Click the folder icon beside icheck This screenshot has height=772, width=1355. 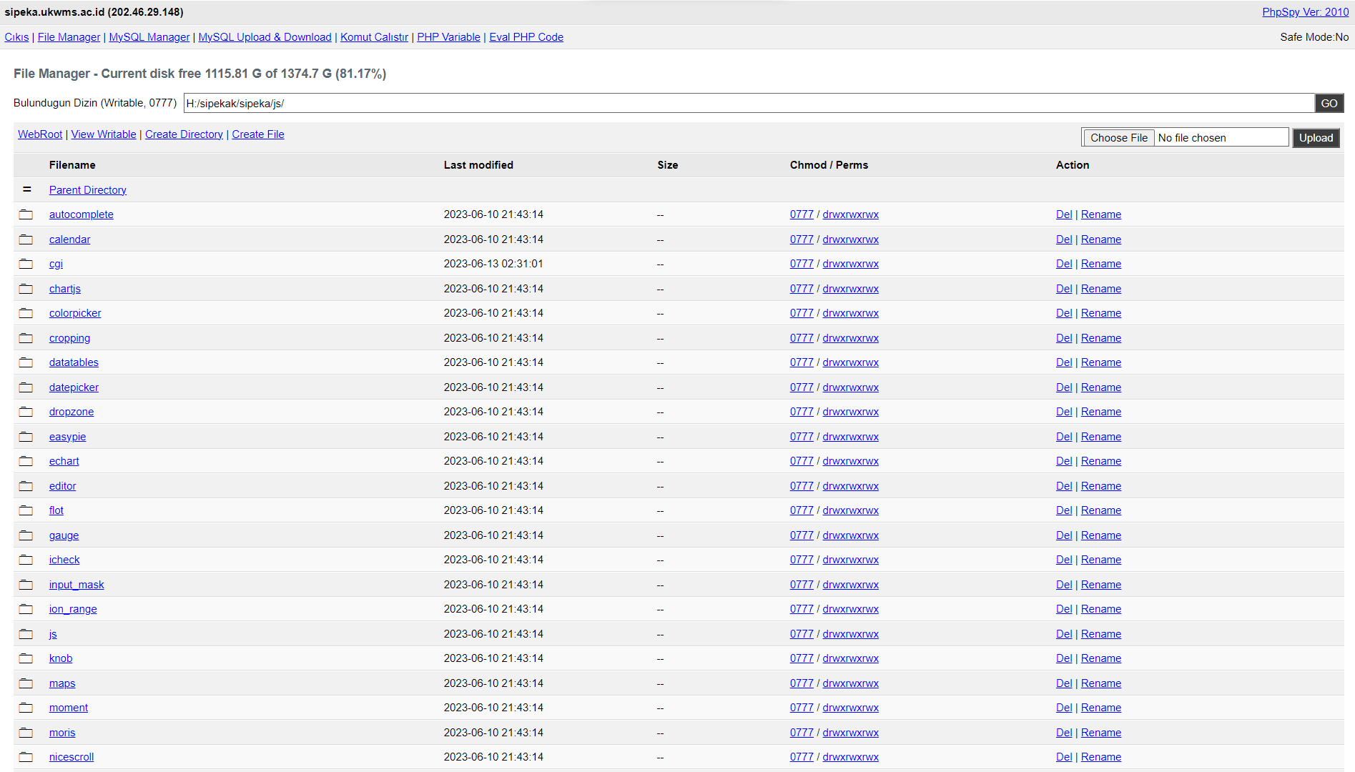[26, 560]
